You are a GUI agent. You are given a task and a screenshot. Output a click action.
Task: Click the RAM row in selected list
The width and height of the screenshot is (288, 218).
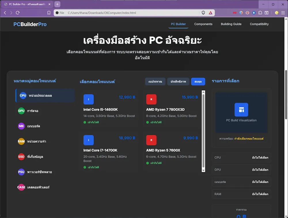241,194
